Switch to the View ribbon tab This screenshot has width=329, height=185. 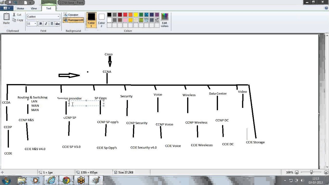click(x=34, y=8)
